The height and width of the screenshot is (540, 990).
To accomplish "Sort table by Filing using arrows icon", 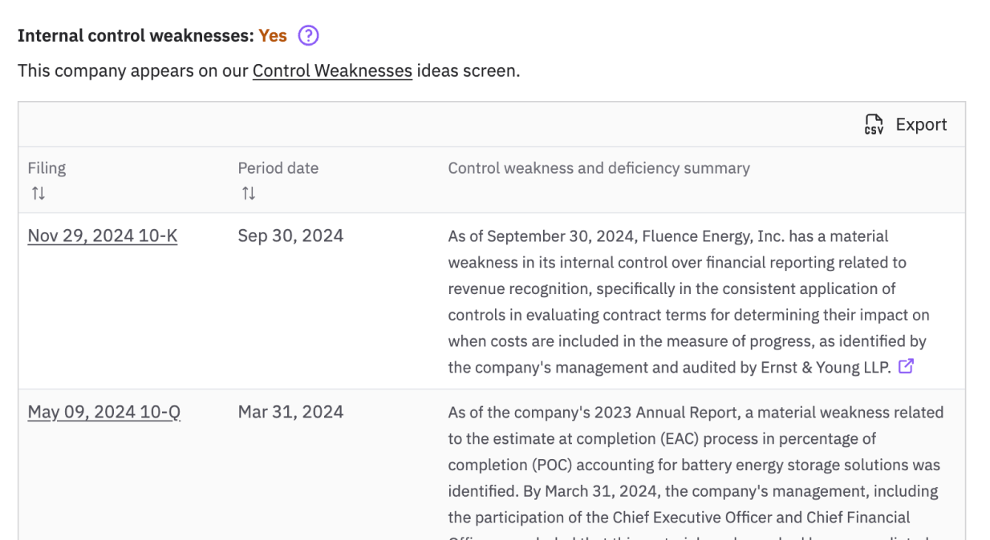I will point(38,193).
